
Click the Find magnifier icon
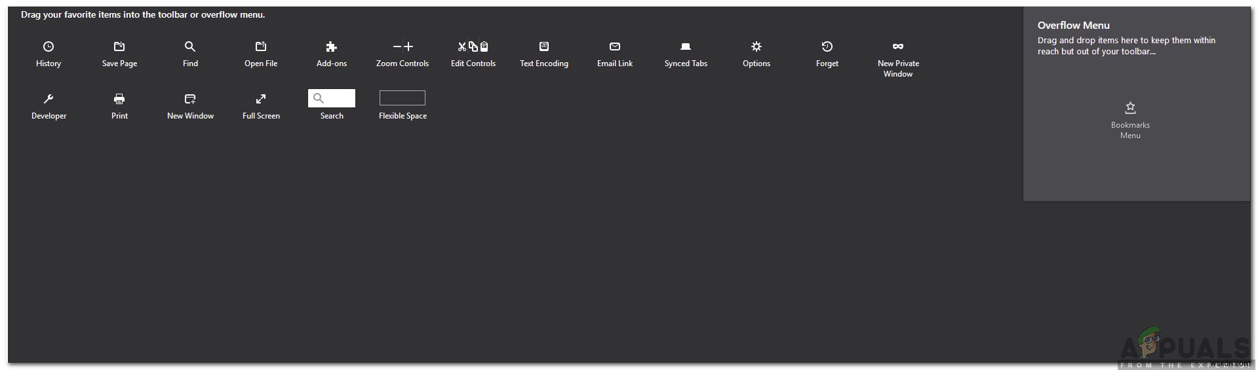pos(190,46)
